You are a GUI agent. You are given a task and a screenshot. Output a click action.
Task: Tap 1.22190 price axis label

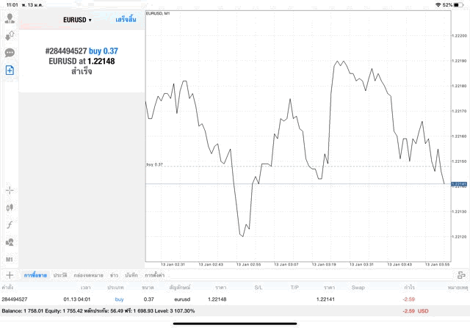click(x=459, y=61)
